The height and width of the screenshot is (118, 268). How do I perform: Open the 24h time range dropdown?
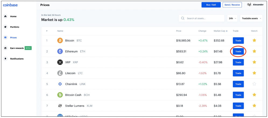coord(232,18)
